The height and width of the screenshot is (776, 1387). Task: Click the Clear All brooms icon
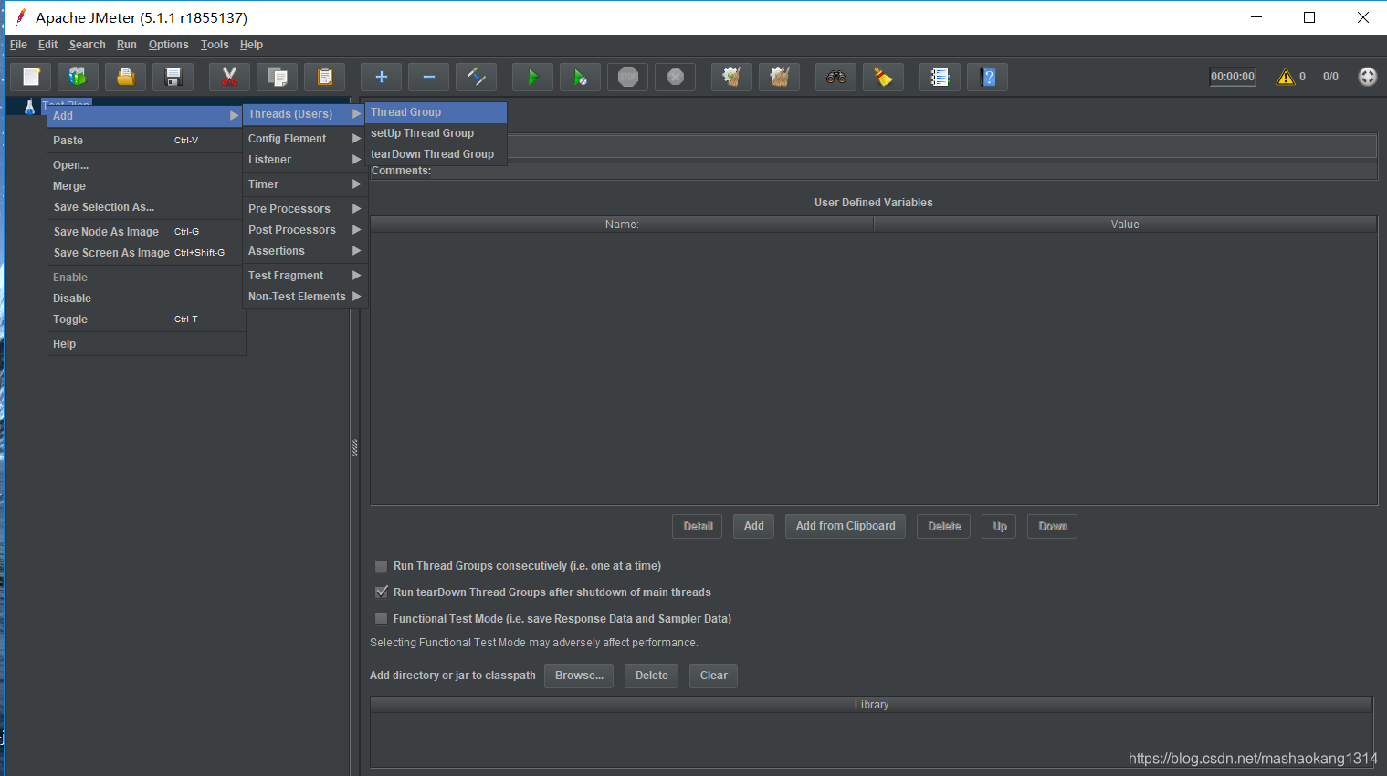point(779,77)
